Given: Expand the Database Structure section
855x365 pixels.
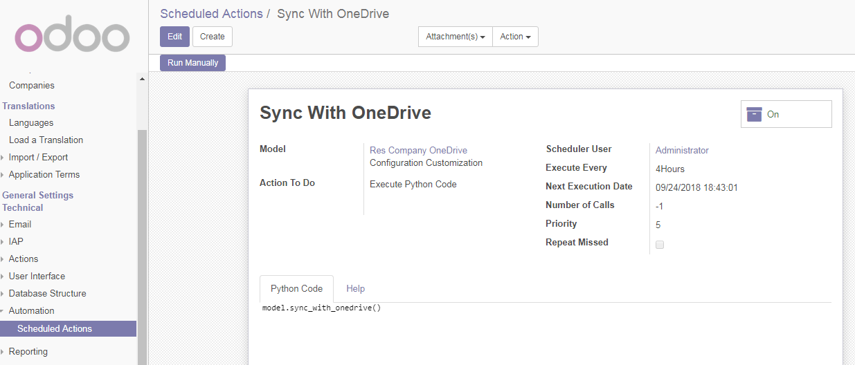Looking at the screenshot, I should (x=47, y=293).
